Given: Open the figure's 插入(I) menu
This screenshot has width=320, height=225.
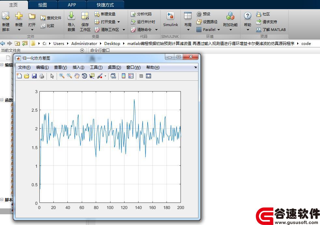Looking at the screenshot, I should click(x=78, y=67).
